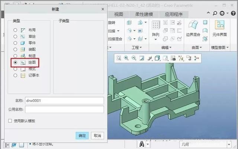Select the Round tool icon
Viewport: 238px width, 149px height.
129,31
